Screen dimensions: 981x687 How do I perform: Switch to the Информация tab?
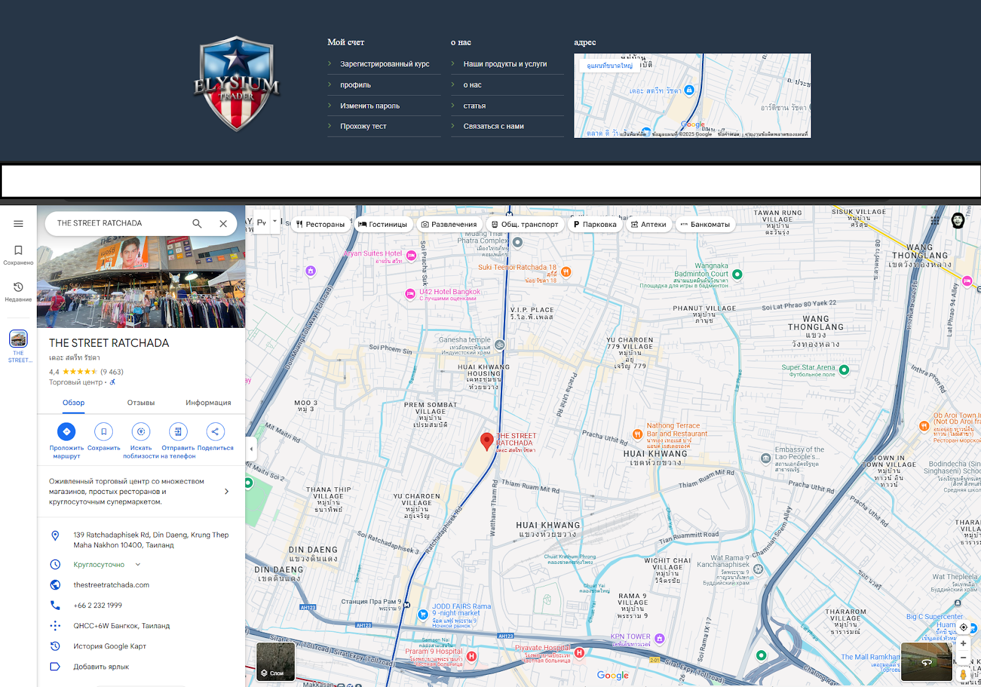(208, 403)
